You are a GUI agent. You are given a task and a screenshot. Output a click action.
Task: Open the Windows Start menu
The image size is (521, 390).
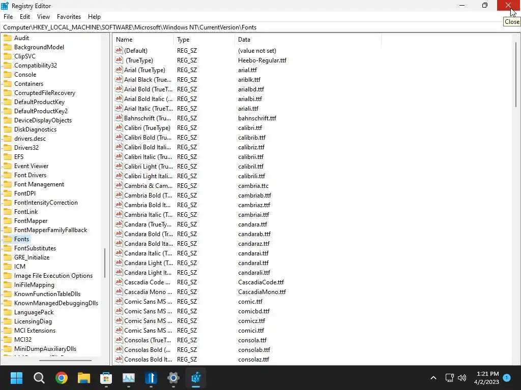(16, 378)
